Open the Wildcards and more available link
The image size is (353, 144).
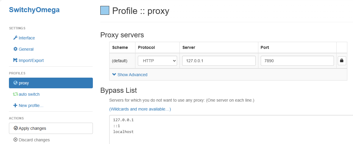point(140,109)
